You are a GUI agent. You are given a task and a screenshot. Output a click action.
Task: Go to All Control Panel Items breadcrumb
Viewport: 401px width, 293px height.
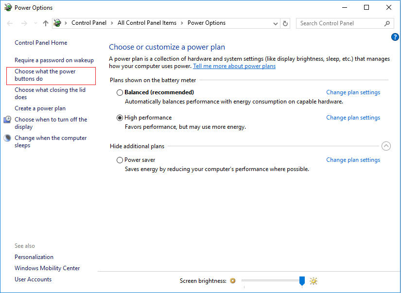coord(148,23)
